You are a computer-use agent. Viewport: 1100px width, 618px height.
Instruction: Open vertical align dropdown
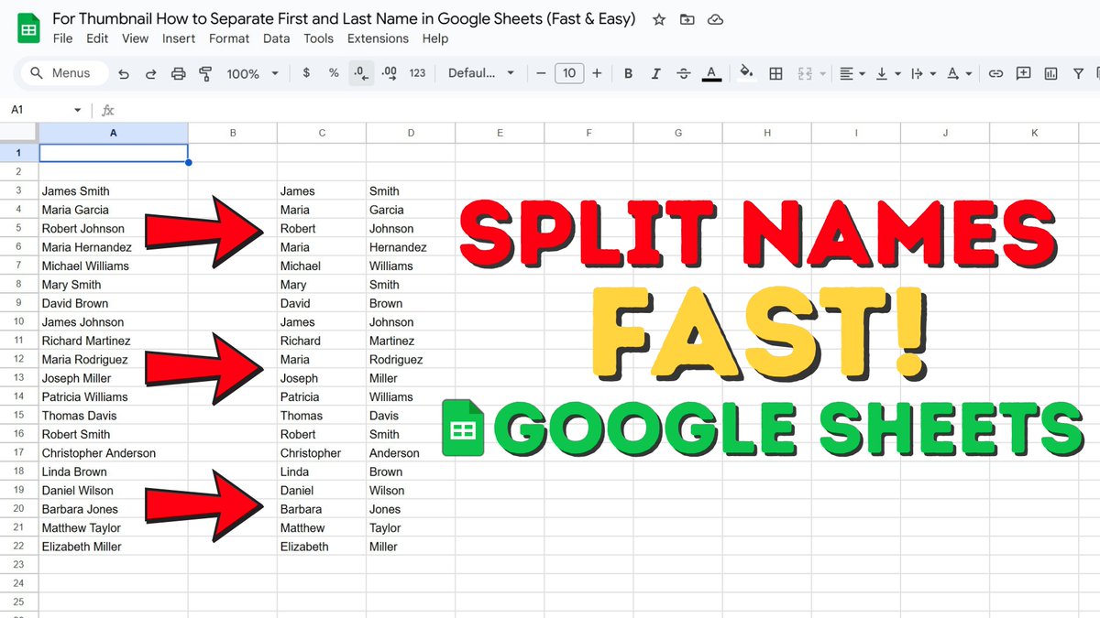click(x=886, y=73)
